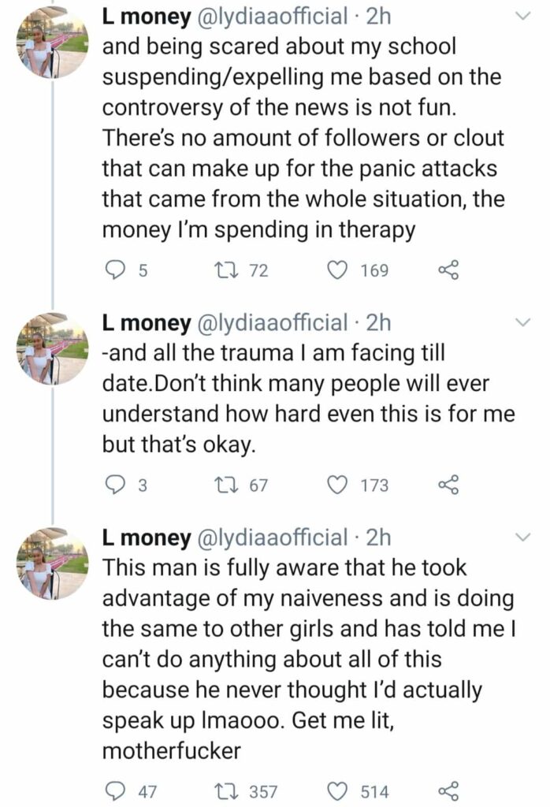Image resolution: width=550 pixels, height=807 pixels.
Task: Open the first tweet's chevron options menu
Action: [x=522, y=17]
